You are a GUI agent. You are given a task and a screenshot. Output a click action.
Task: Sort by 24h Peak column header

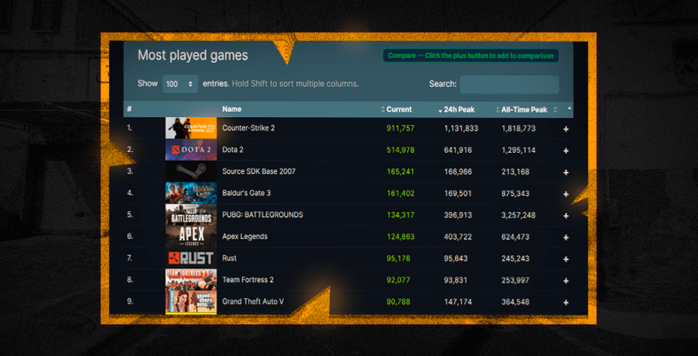459,110
